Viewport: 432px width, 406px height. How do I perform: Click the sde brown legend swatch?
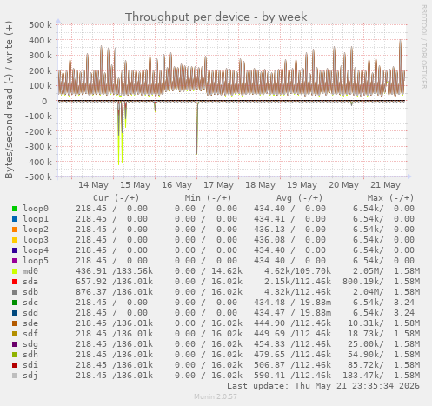[15, 323]
